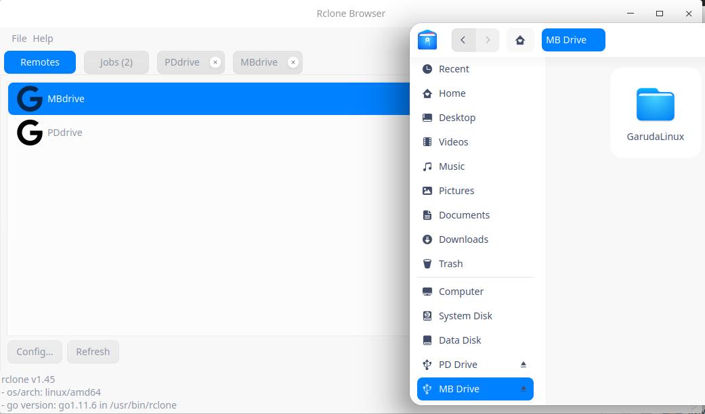Open the Downloads folder in sidebar

coord(463,239)
